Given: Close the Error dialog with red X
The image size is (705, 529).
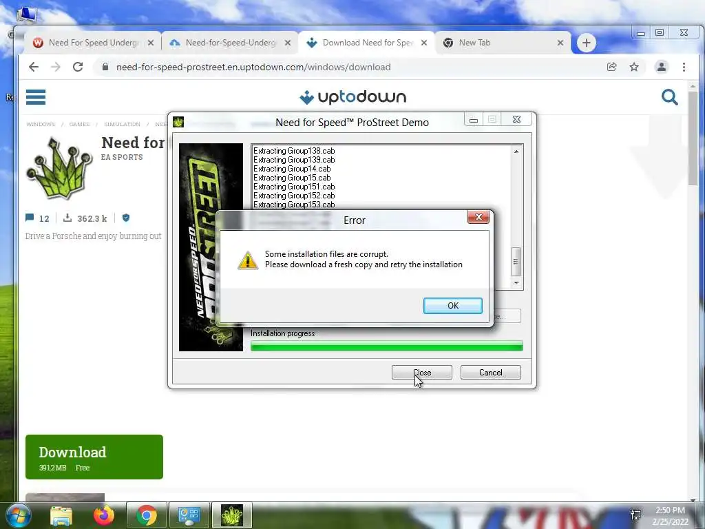Looking at the screenshot, I should pyautogui.click(x=478, y=217).
